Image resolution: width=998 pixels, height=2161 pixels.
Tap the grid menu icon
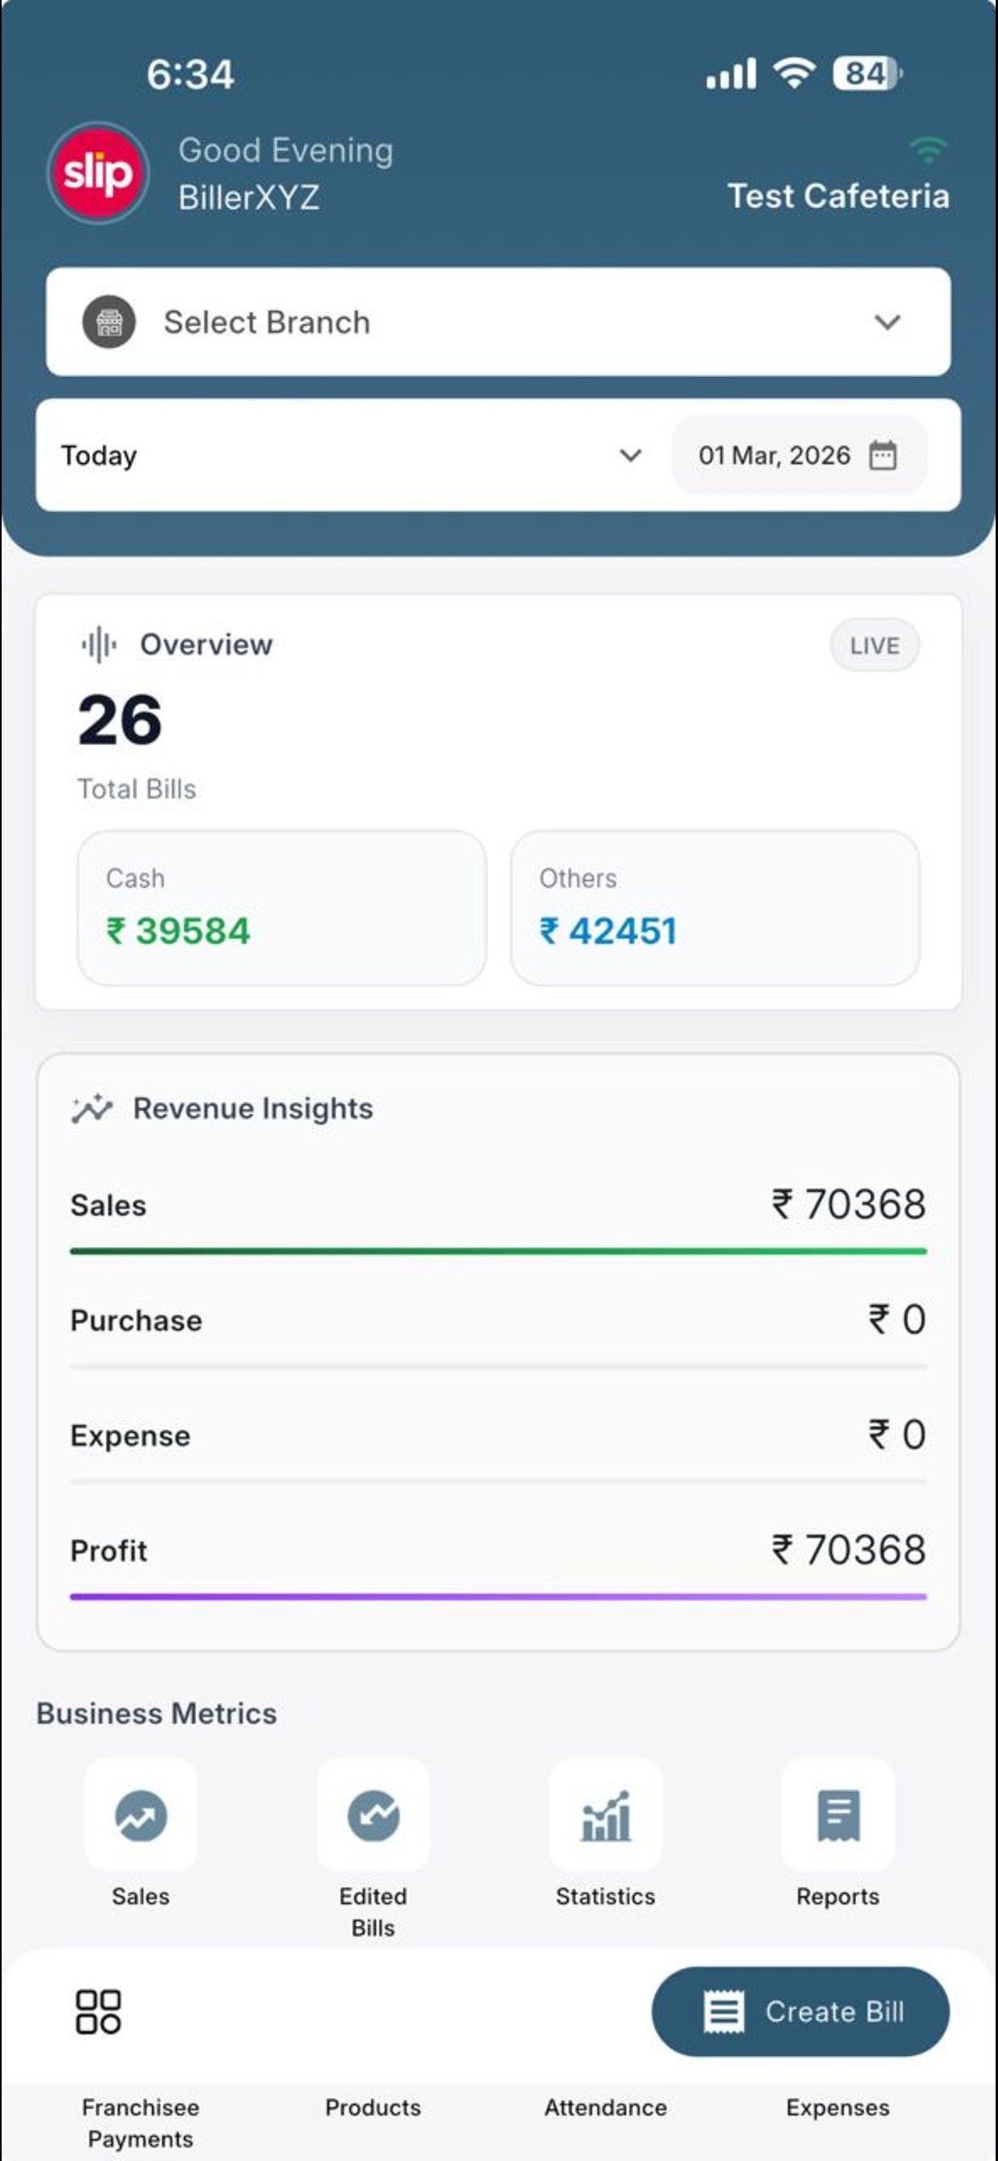[98, 2011]
